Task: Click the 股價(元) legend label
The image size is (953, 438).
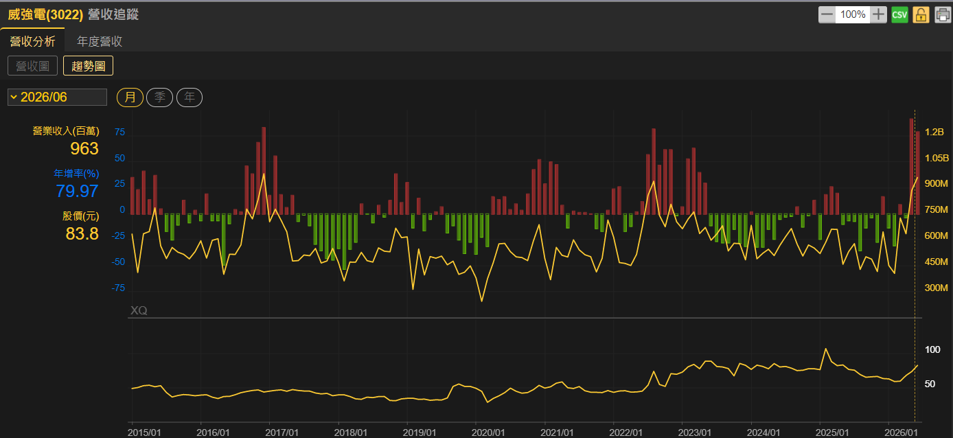Action: pos(81,216)
